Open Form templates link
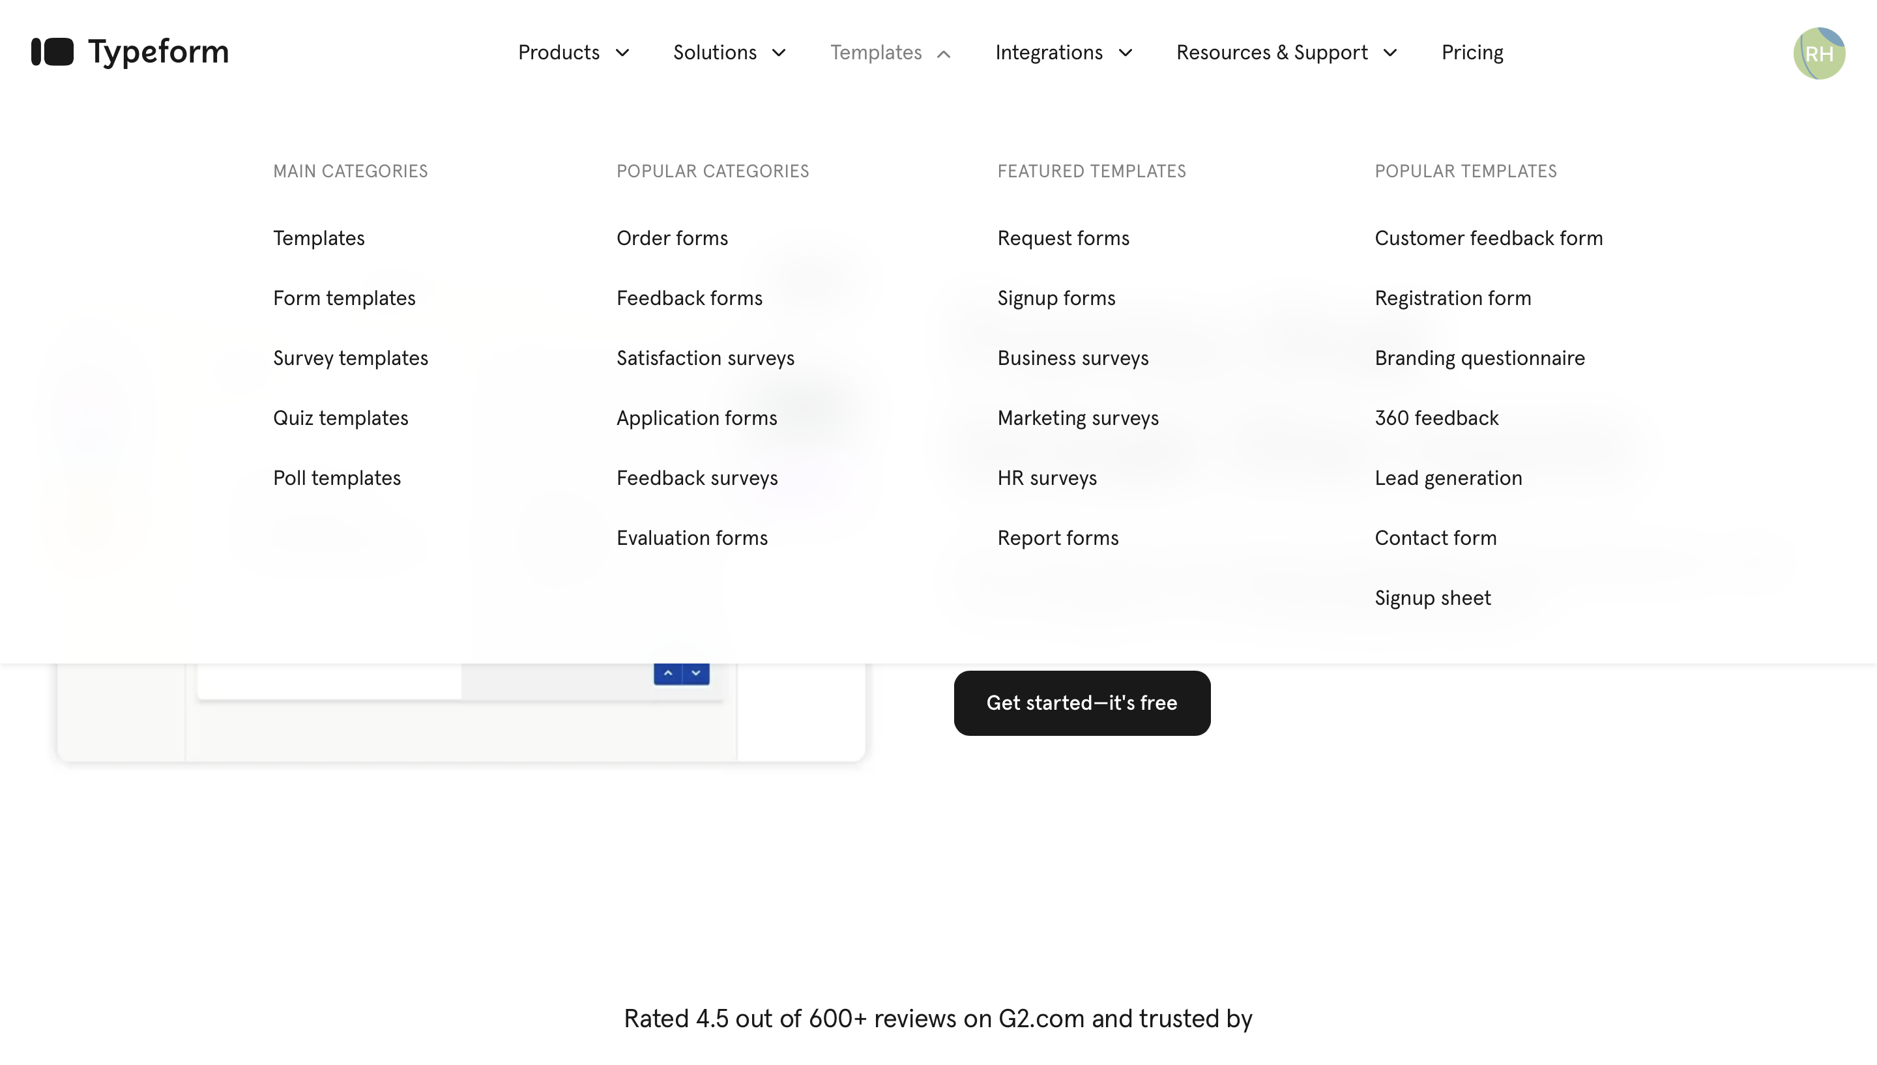Image resolution: width=1877 pixels, height=1065 pixels. point(344,299)
